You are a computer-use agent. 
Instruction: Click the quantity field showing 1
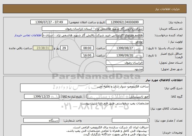click(x=130, y=120)
